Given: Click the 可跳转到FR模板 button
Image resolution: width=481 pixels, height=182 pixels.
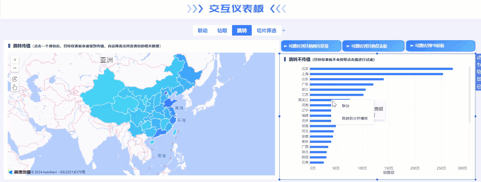Looking at the screenshot, I should (x=440, y=46).
